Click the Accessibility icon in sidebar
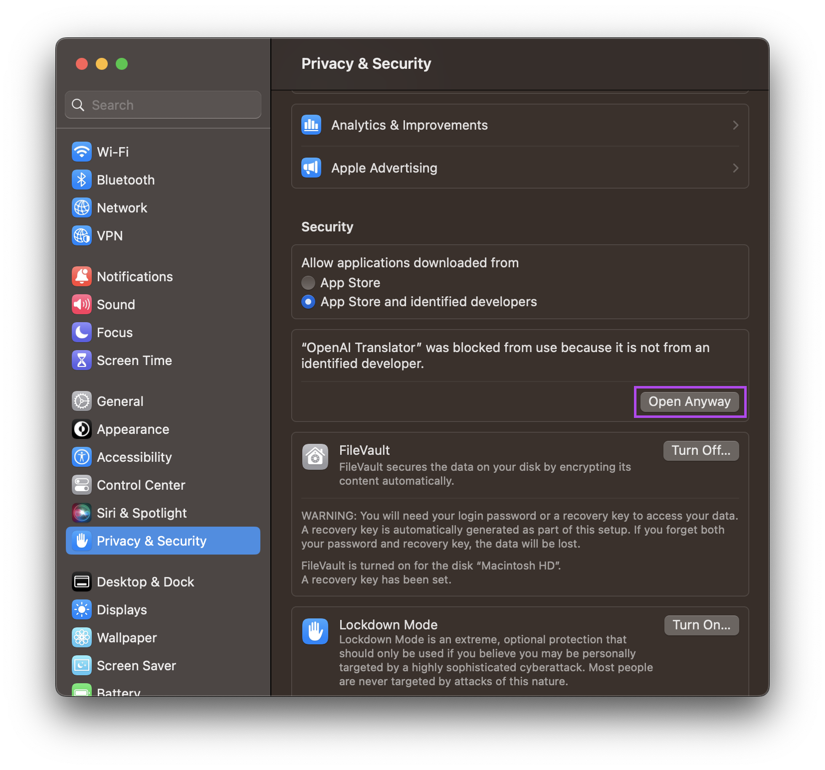 tap(82, 457)
